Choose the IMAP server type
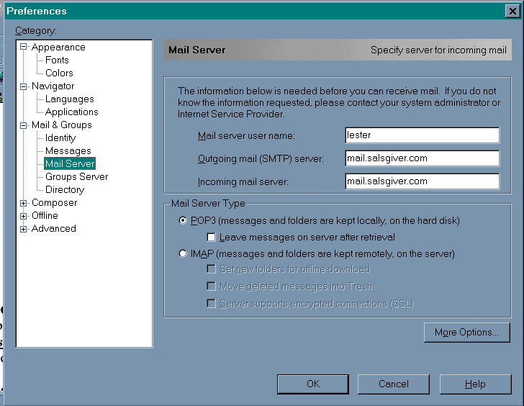Screen dimensions: 524x406 click(x=183, y=254)
